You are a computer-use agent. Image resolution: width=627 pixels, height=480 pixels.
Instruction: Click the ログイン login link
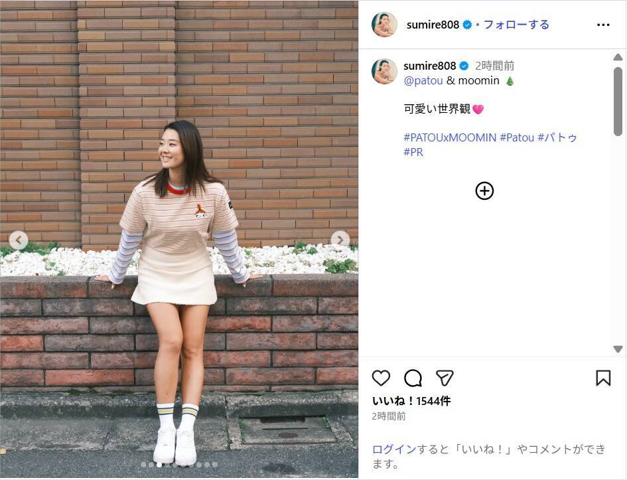click(x=394, y=449)
